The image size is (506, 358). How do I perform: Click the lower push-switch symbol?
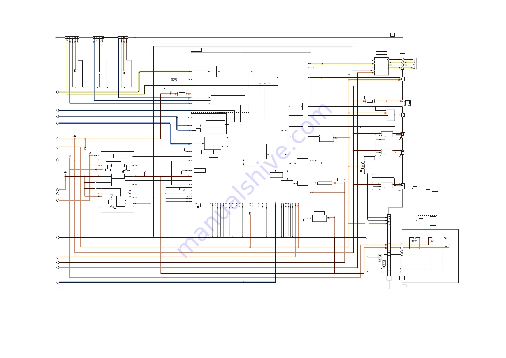(x=384, y=262)
